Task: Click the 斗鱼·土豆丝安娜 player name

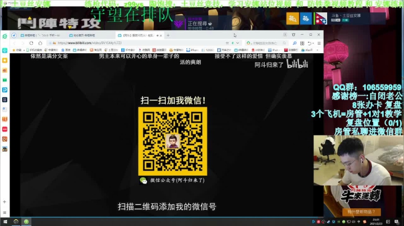Action: 346,16
